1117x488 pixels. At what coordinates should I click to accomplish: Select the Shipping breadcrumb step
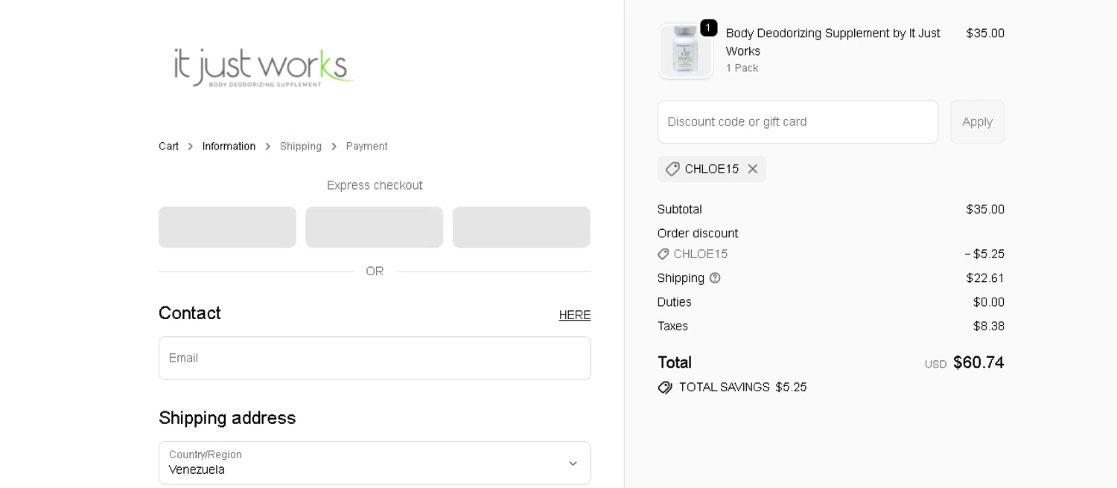pyautogui.click(x=301, y=147)
